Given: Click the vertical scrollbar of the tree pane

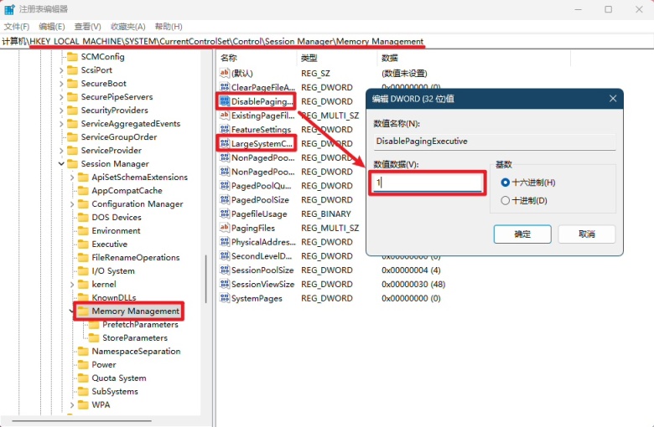Looking at the screenshot, I should click(x=206, y=279).
